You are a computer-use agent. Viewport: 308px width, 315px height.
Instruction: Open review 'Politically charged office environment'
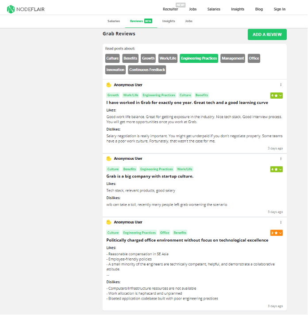(x=187, y=240)
